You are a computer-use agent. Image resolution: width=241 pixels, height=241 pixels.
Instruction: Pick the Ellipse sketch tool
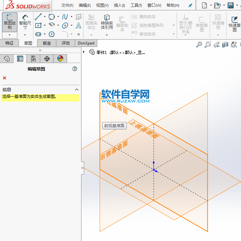[x=65, y=25]
